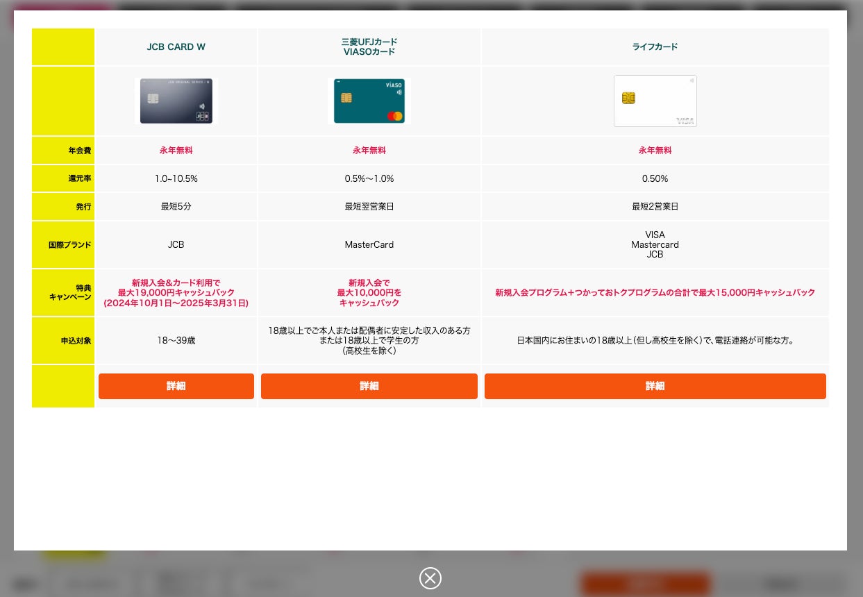The width and height of the screenshot is (863, 597).
Task: Click the MasterCard brand cell for VIASO
Action: tap(369, 245)
